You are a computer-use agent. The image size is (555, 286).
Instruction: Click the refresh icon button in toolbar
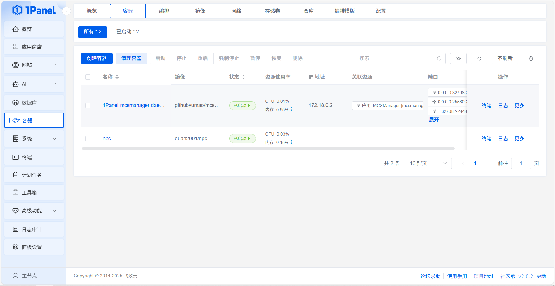tap(479, 59)
